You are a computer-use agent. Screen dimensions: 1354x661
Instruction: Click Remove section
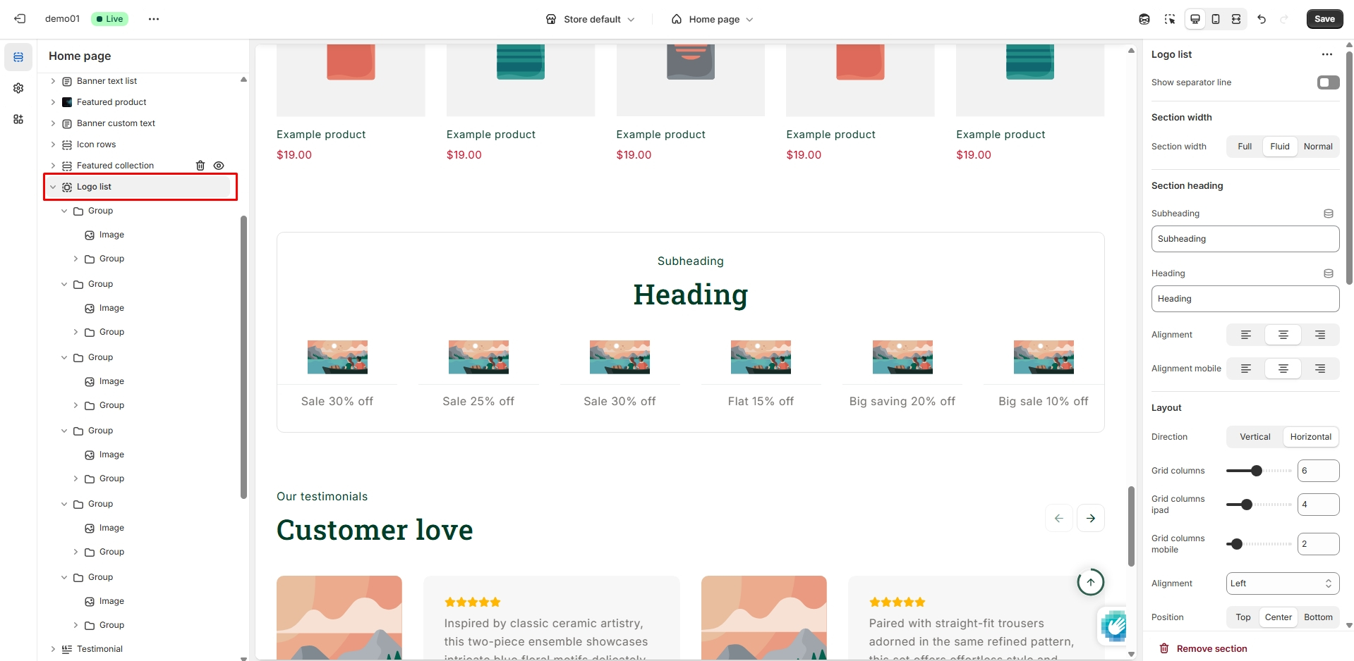tap(1211, 648)
